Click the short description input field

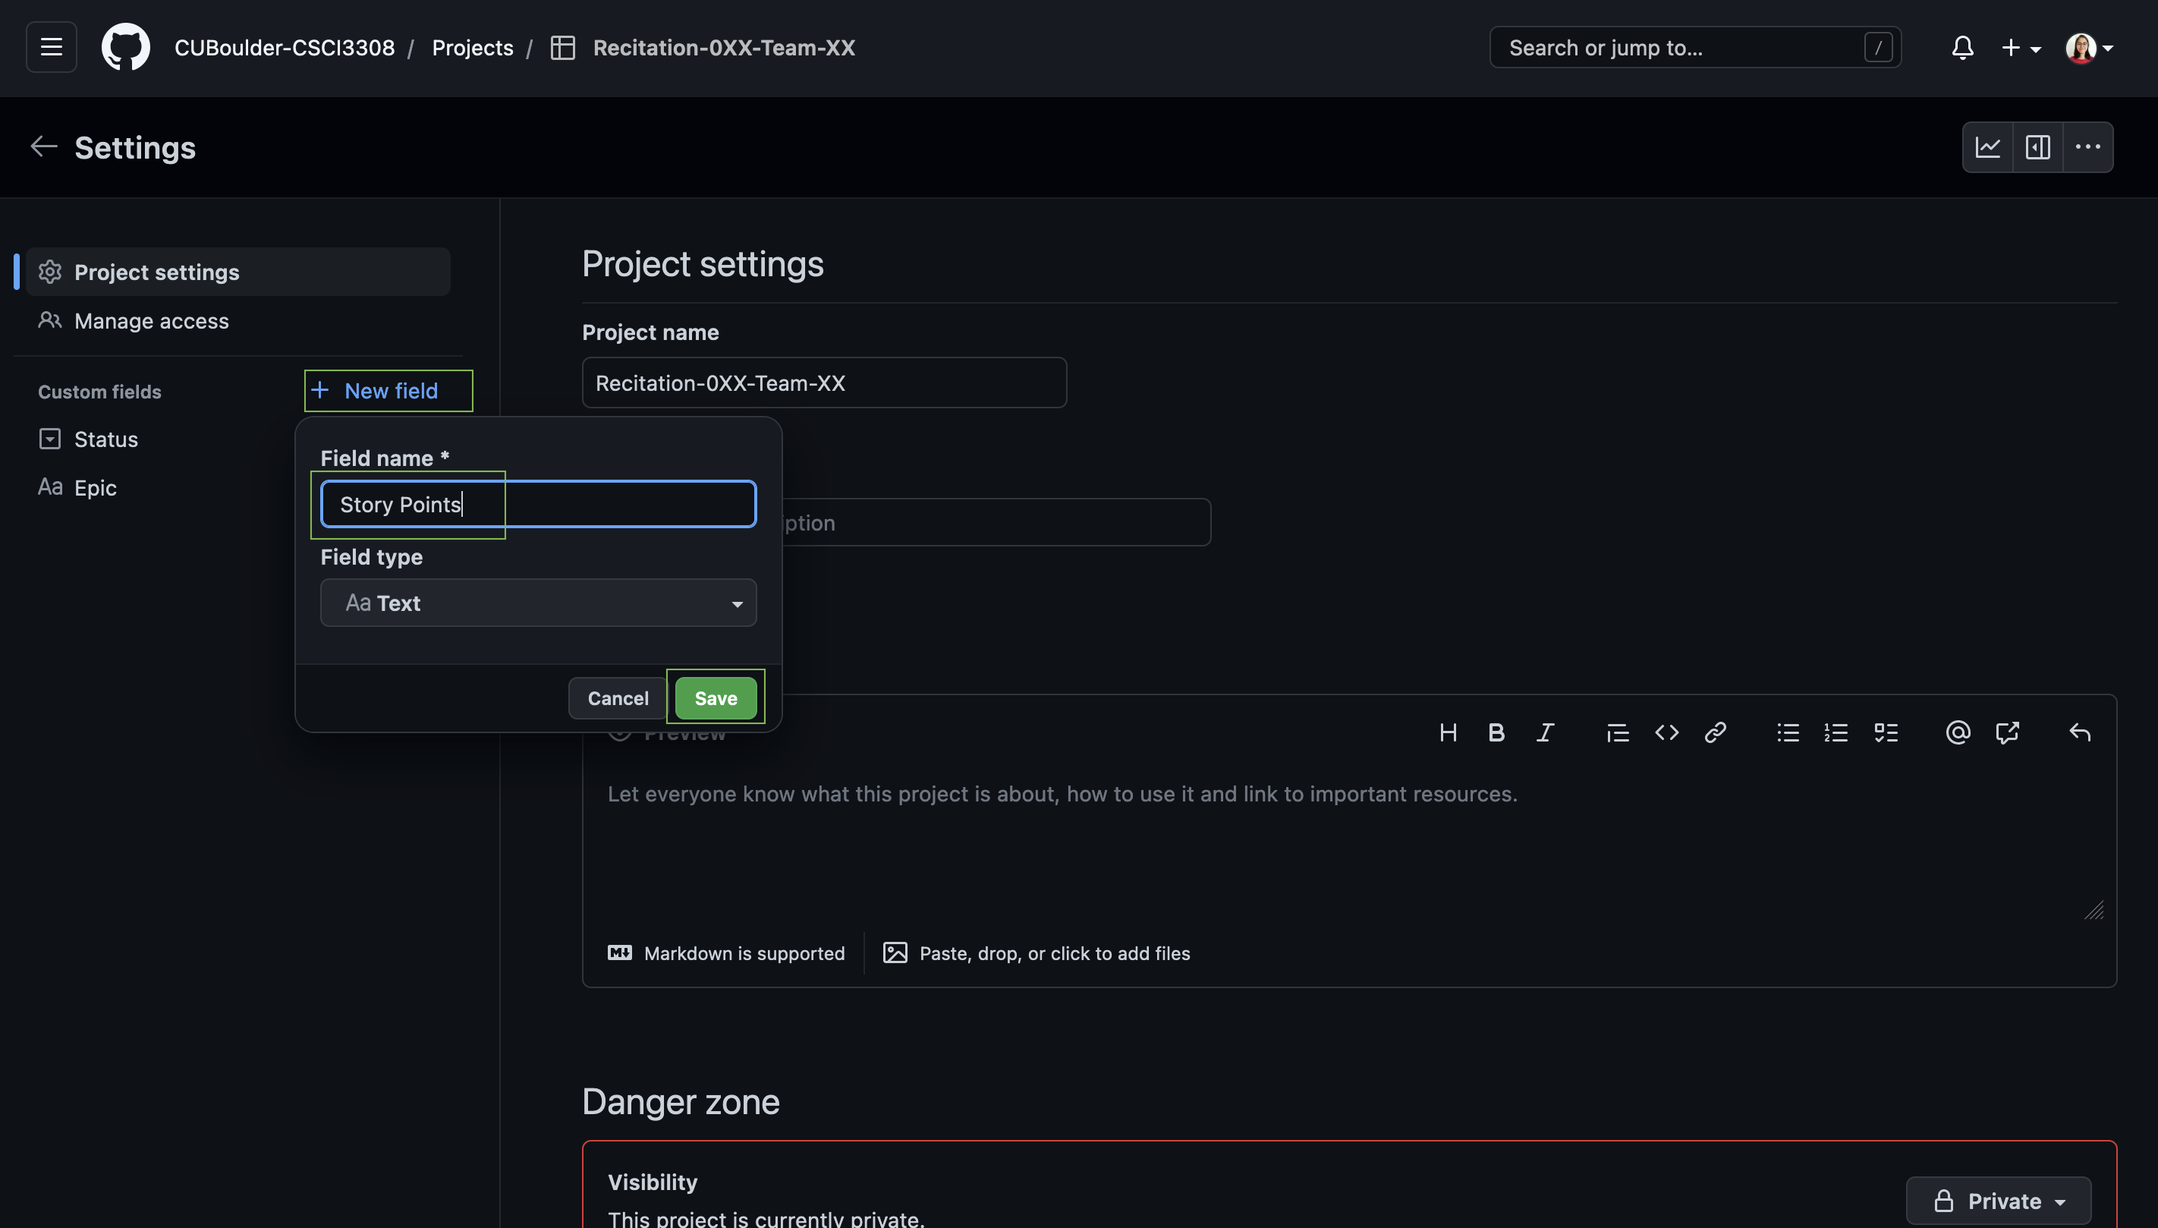click(x=995, y=522)
